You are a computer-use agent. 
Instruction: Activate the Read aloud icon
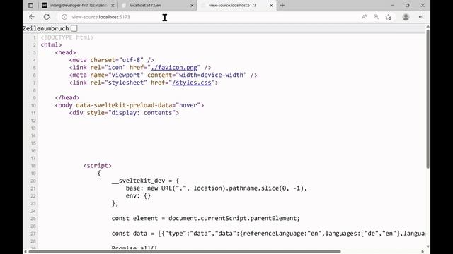pos(365,17)
